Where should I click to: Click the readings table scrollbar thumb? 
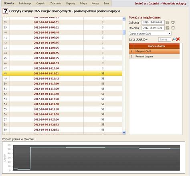[124, 32]
